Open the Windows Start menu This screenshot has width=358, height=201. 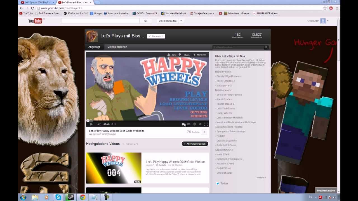(x=23, y=197)
